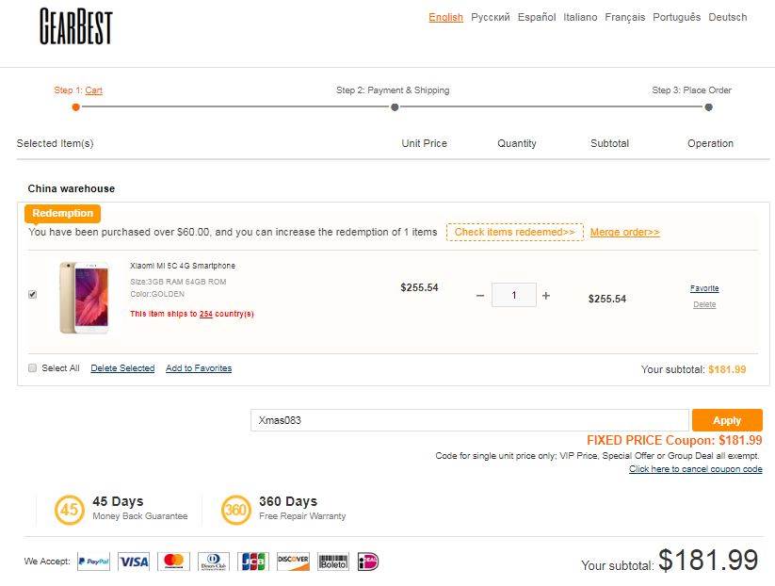775x586 pixels.
Task: Click the Diners Club payment icon
Action: (x=214, y=562)
